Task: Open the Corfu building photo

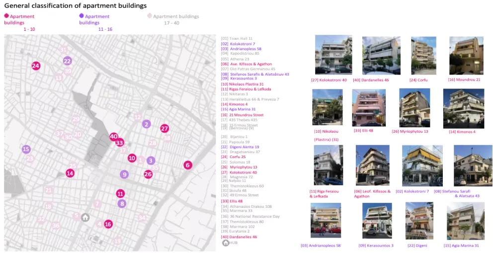Action: pos(423,56)
